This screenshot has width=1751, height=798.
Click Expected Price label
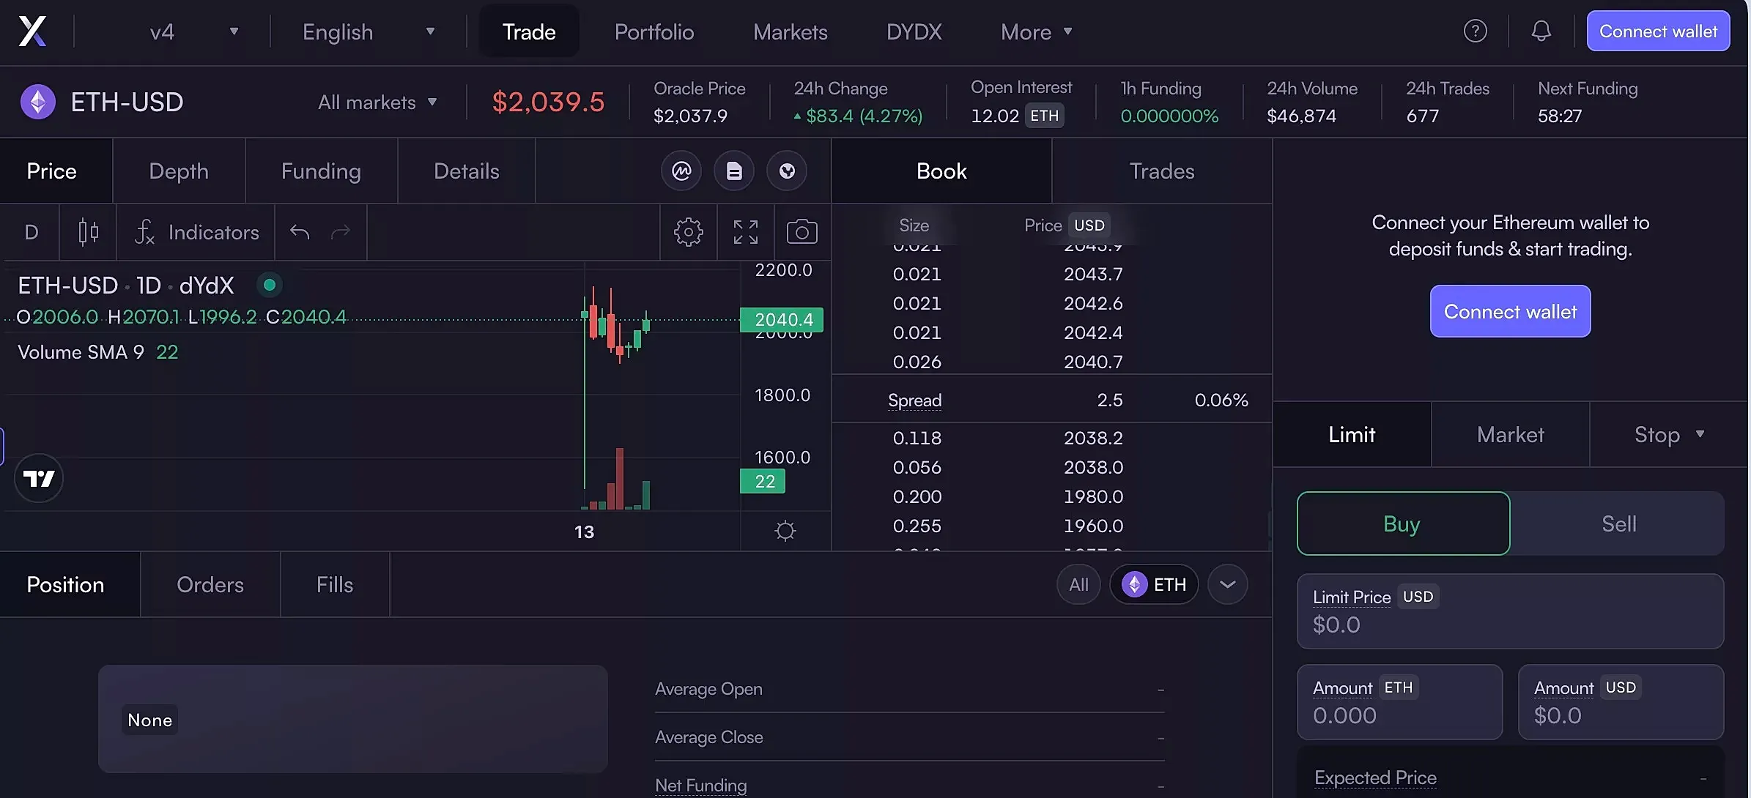(x=1375, y=778)
